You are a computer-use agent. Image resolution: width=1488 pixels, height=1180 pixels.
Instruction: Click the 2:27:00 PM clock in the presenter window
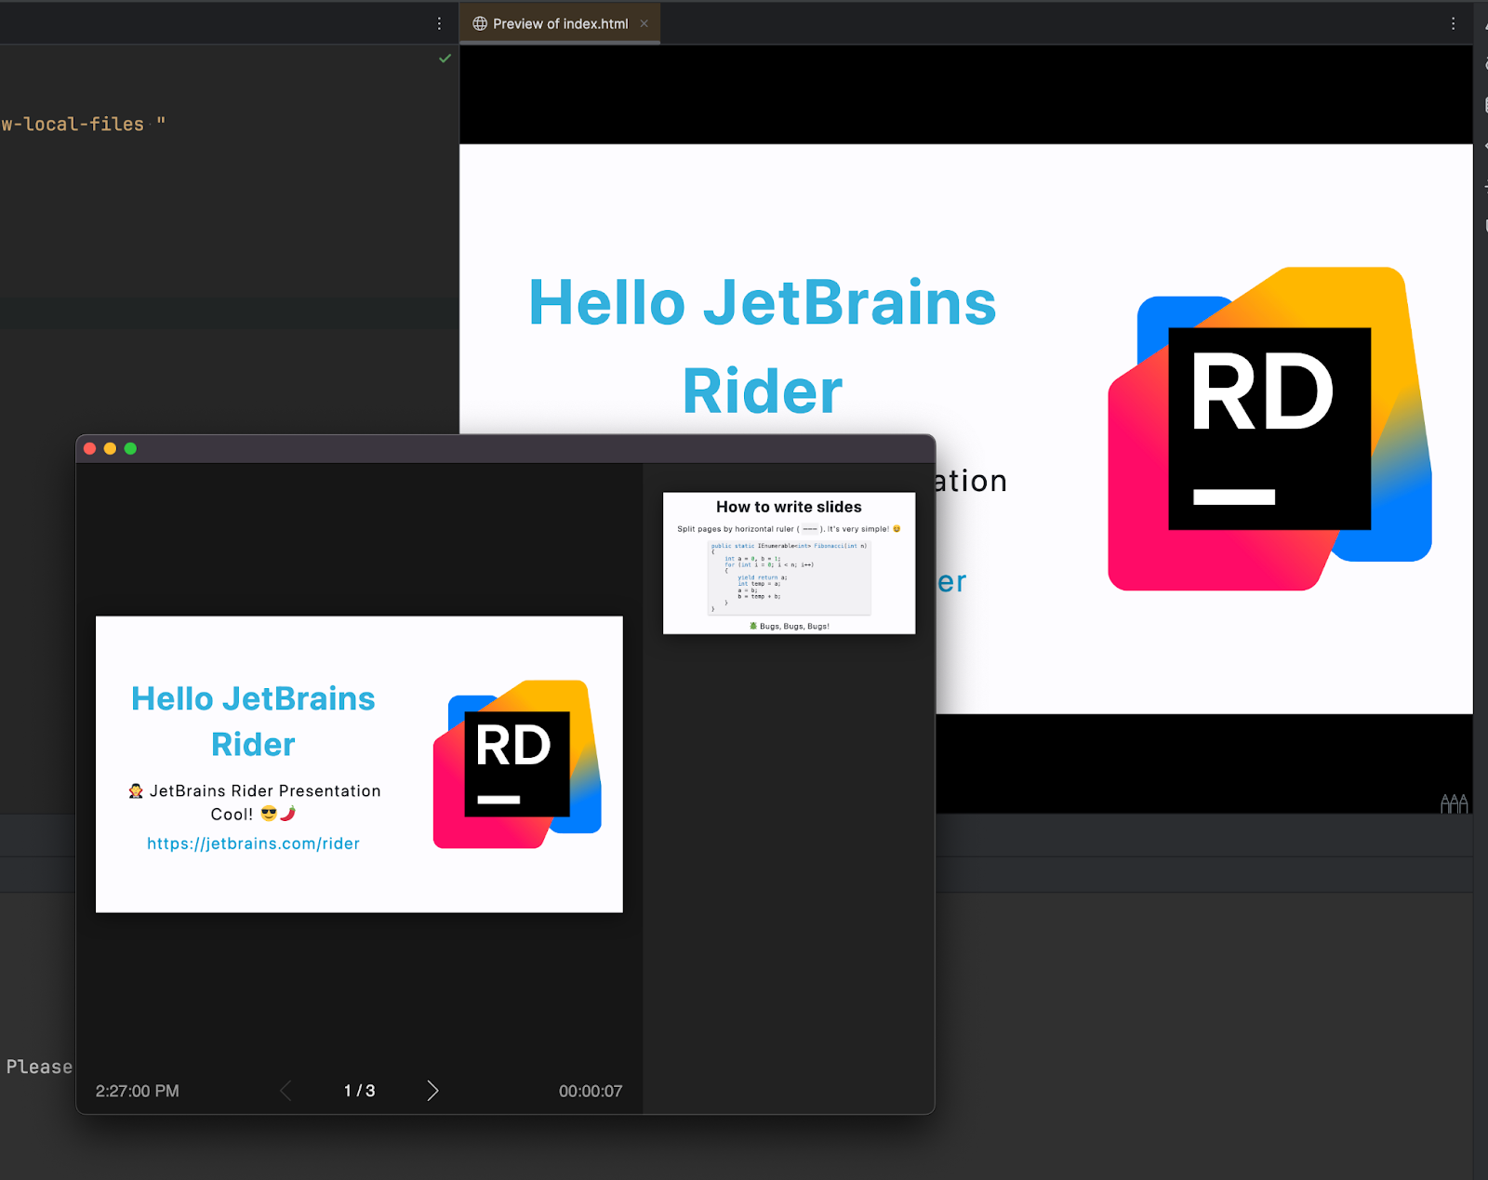point(138,1091)
